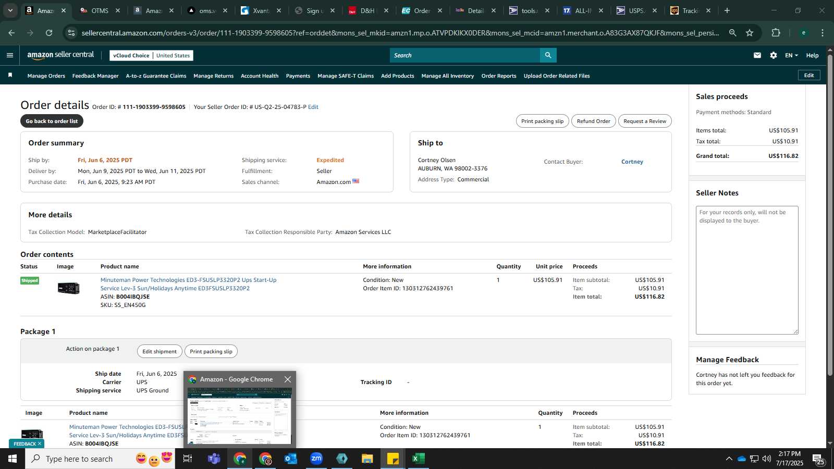Open the Account Health menu
Viewport: 834px width, 469px height.
click(260, 76)
